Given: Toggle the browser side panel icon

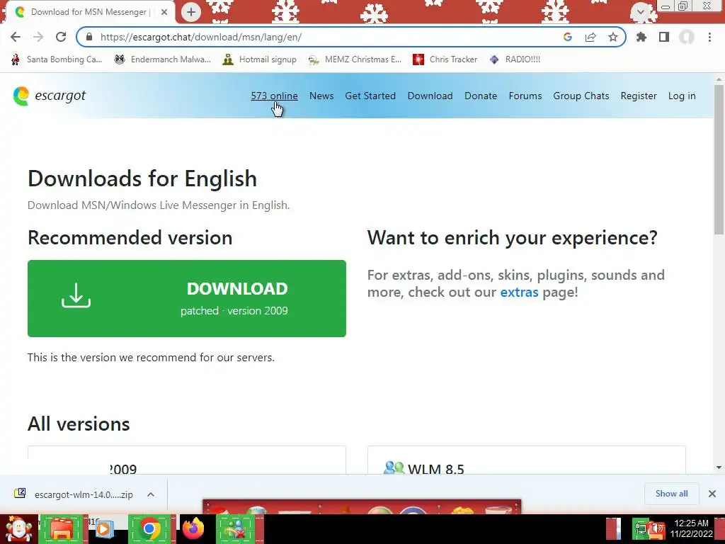Looking at the screenshot, I should point(664,37).
